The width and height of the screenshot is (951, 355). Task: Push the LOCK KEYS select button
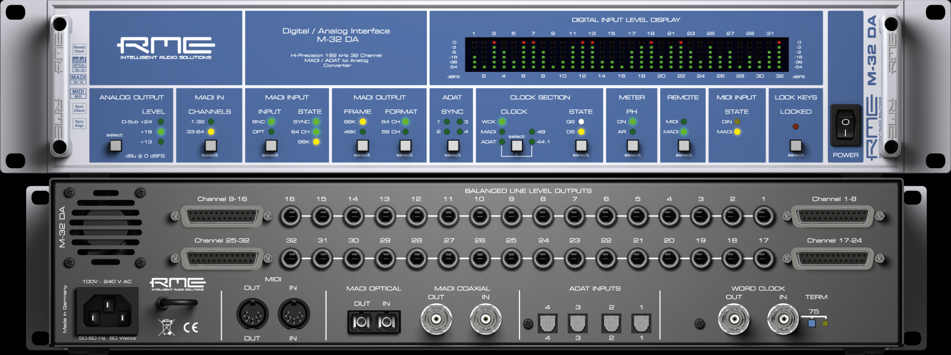pyautogui.click(x=795, y=145)
